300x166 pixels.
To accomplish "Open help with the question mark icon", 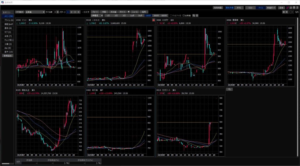I will (297, 8).
